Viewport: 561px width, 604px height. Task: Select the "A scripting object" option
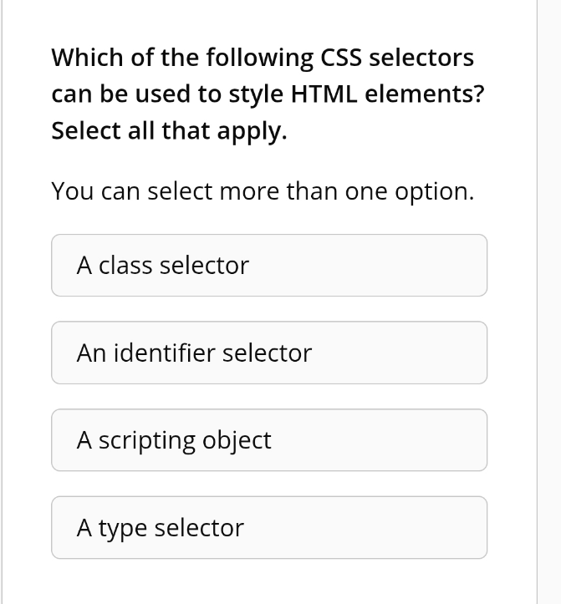pyautogui.click(x=268, y=440)
